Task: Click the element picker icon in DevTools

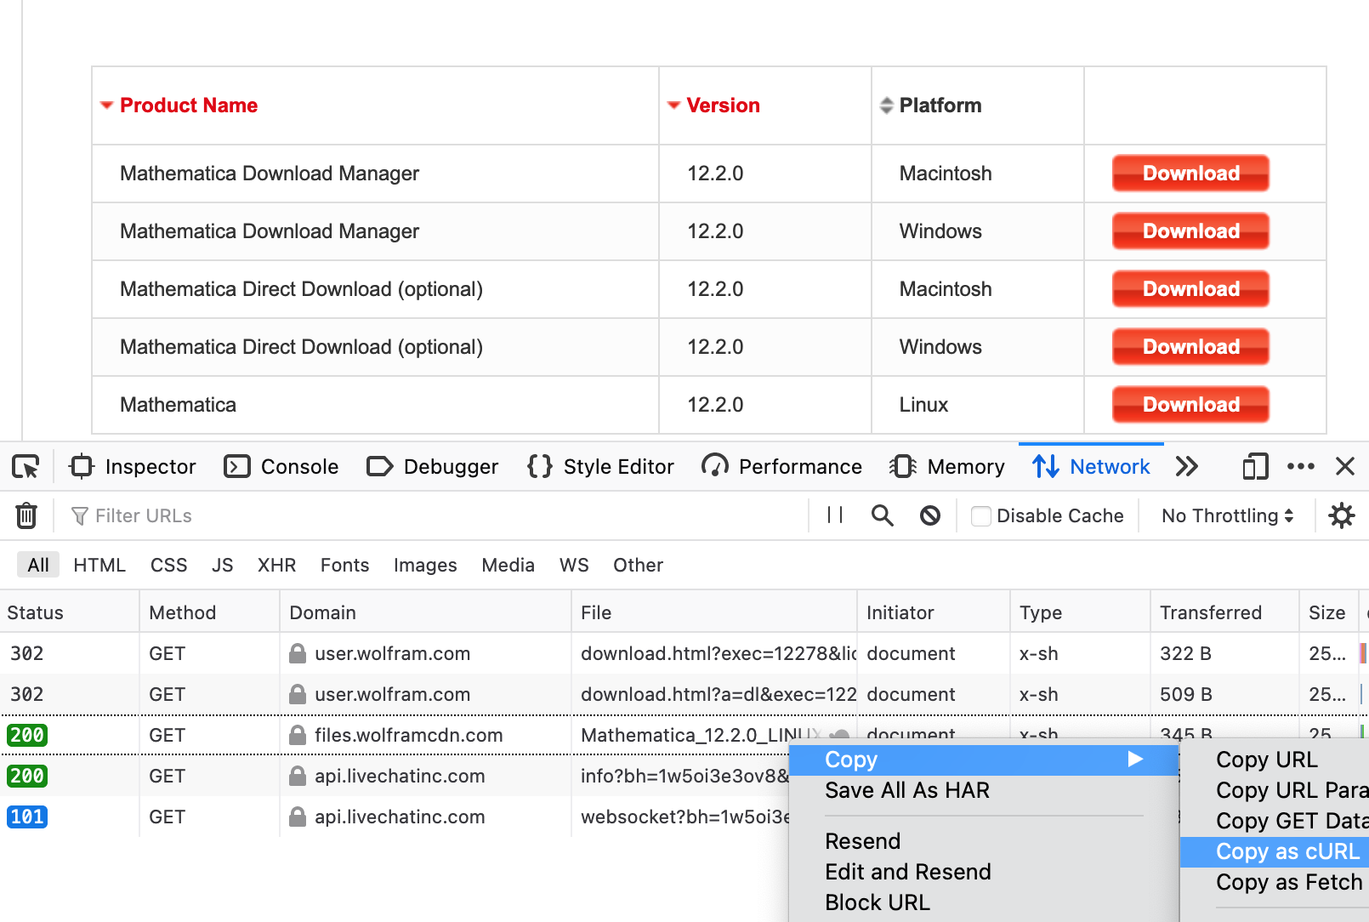Action: pos(26,467)
